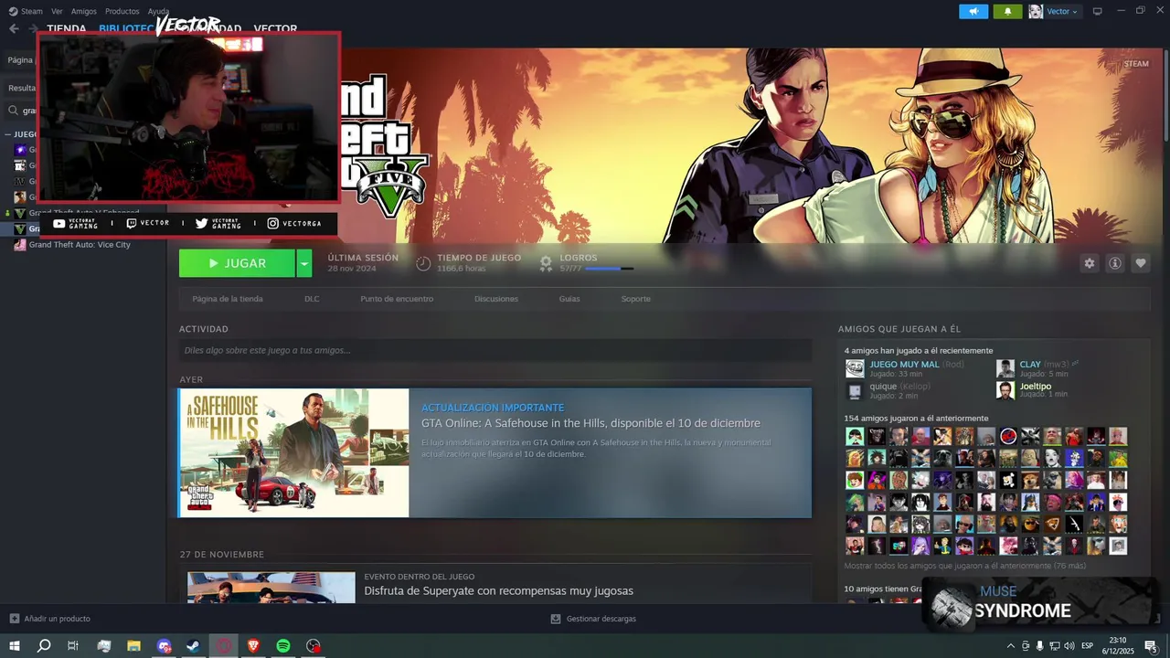Open the Steam menu

pyautogui.click(x=32, y=11)
